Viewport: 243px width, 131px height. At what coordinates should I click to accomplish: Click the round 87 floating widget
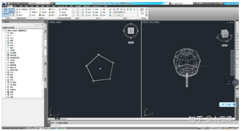(x=235, y=82)
